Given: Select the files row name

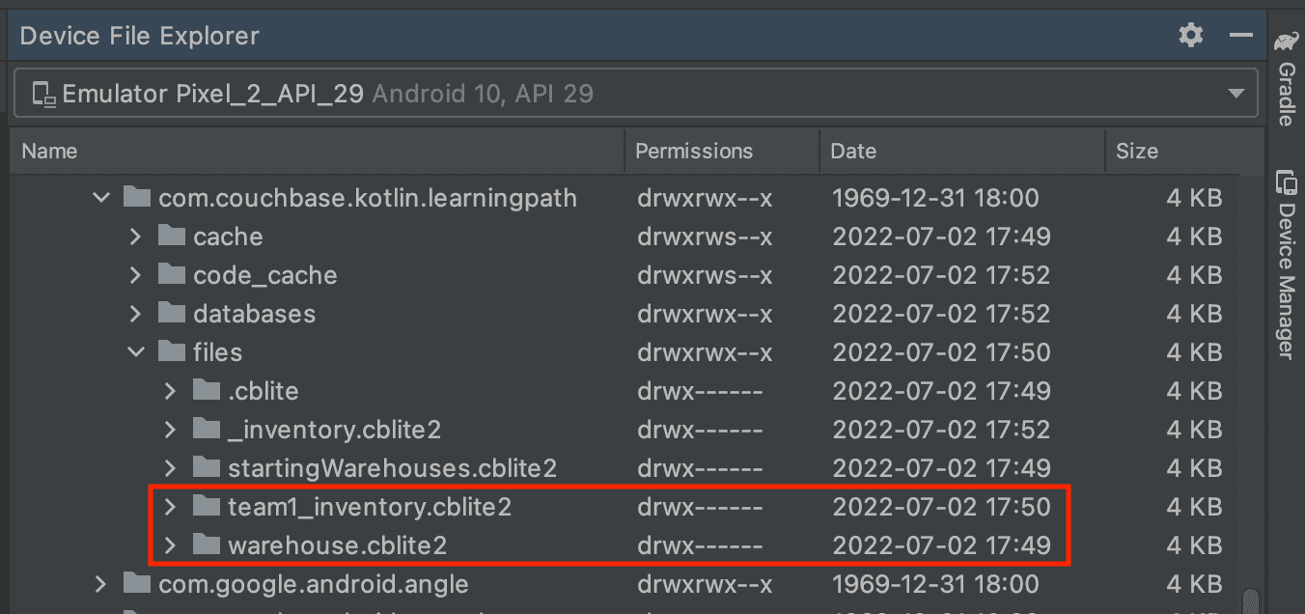Looking at the screenshot, I should tap(217, 352).
